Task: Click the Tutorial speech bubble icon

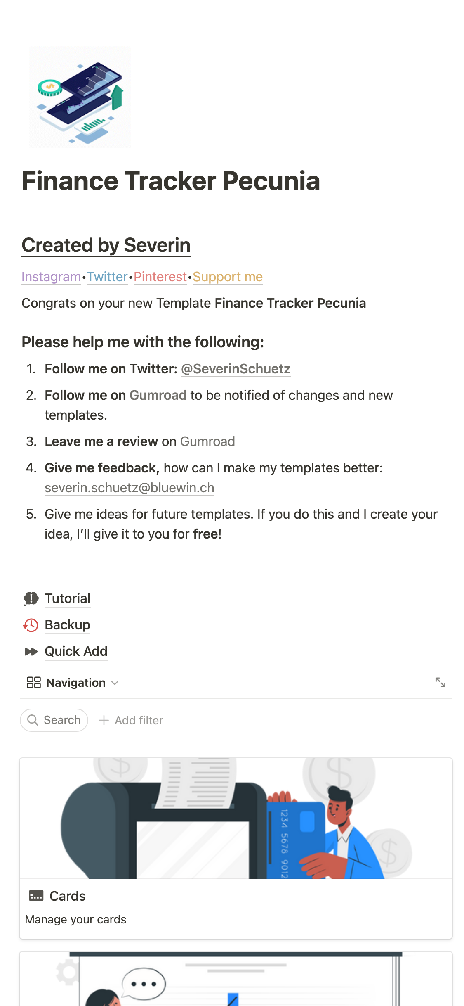Action: [x=31, y=598]
